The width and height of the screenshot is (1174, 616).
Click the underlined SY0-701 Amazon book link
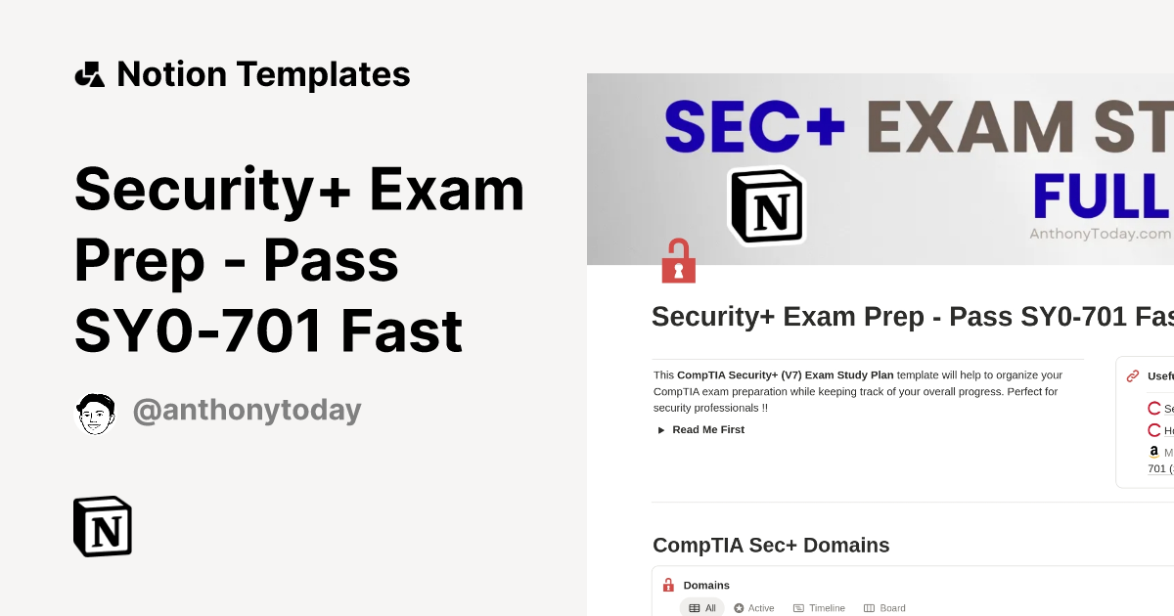pyautogui.click(x=1159, y=467)
